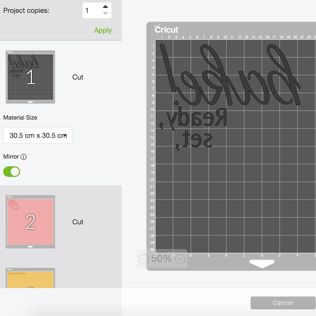Click the green Apply link

(x=103, y=30)
